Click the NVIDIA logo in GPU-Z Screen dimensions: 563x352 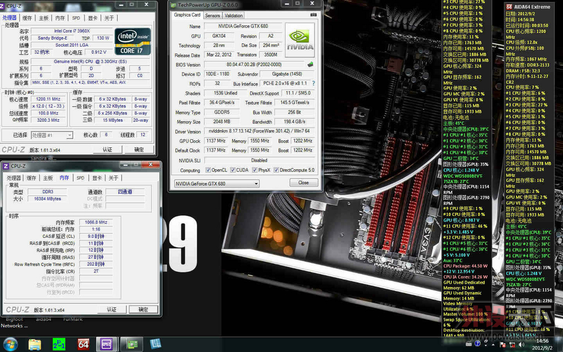[x=300, y=40]
